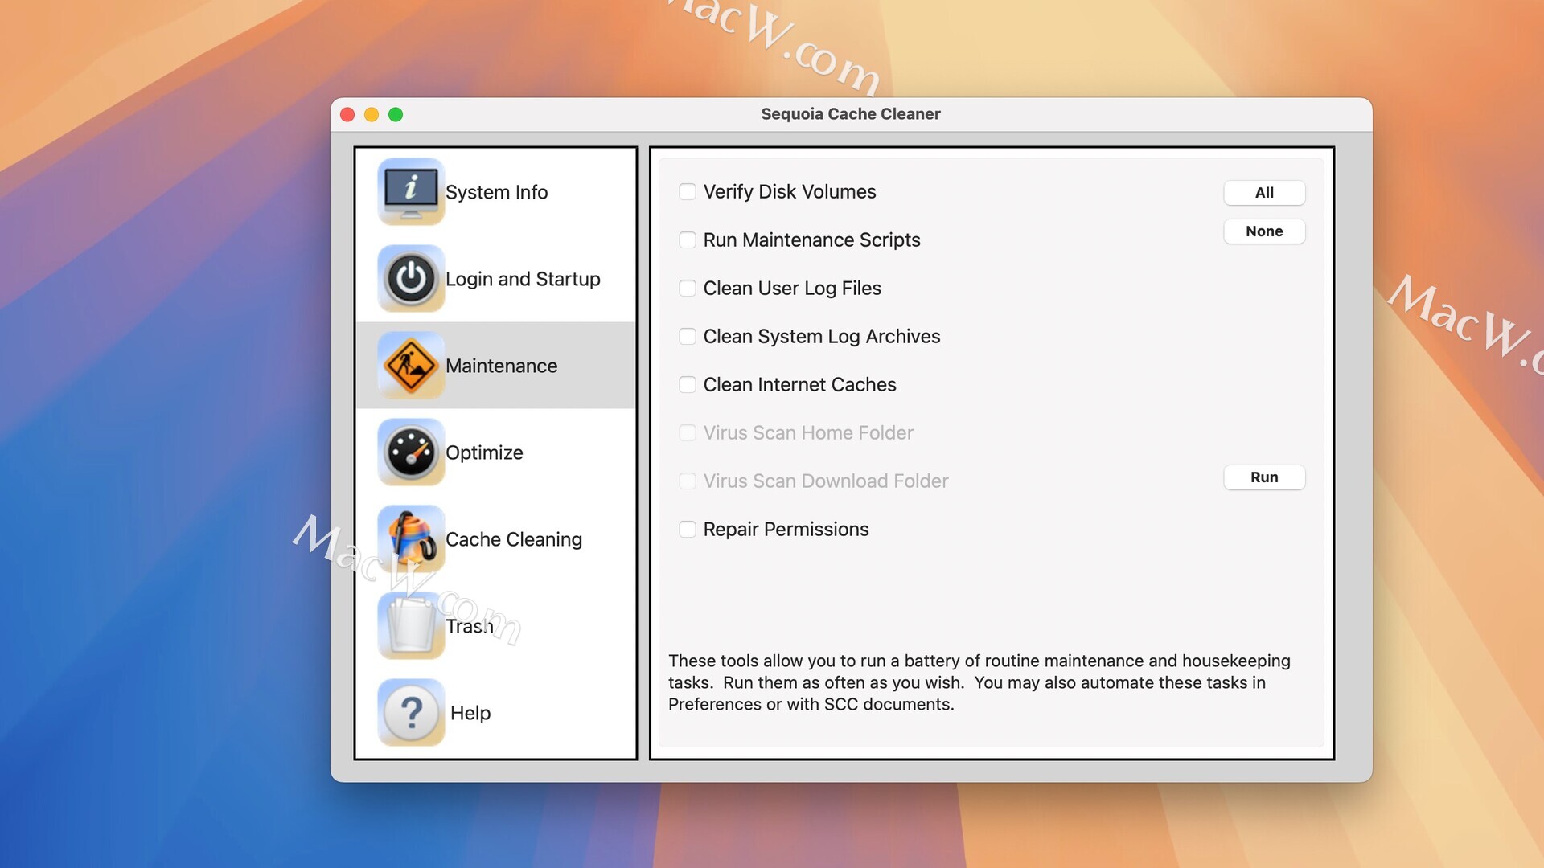1544x868 pixels.
Task: Open the Help label in sidebar
Action: 470,713
